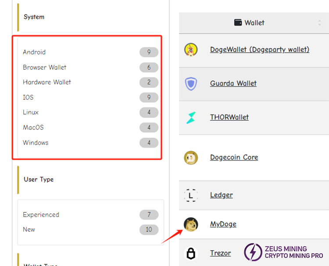Viewport: 329px width, 266px height.
Task: Select the Hardware Wallet filter
Action: (x=47, y=82)
